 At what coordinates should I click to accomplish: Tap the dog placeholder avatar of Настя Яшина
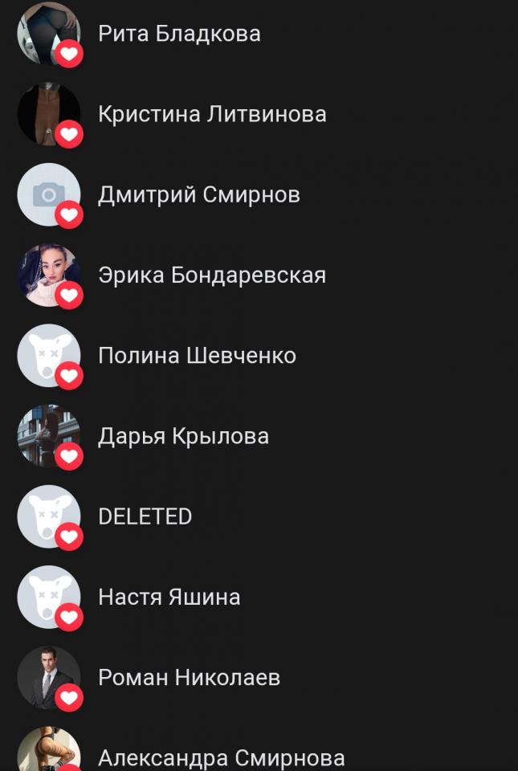[x=49, y=597]
